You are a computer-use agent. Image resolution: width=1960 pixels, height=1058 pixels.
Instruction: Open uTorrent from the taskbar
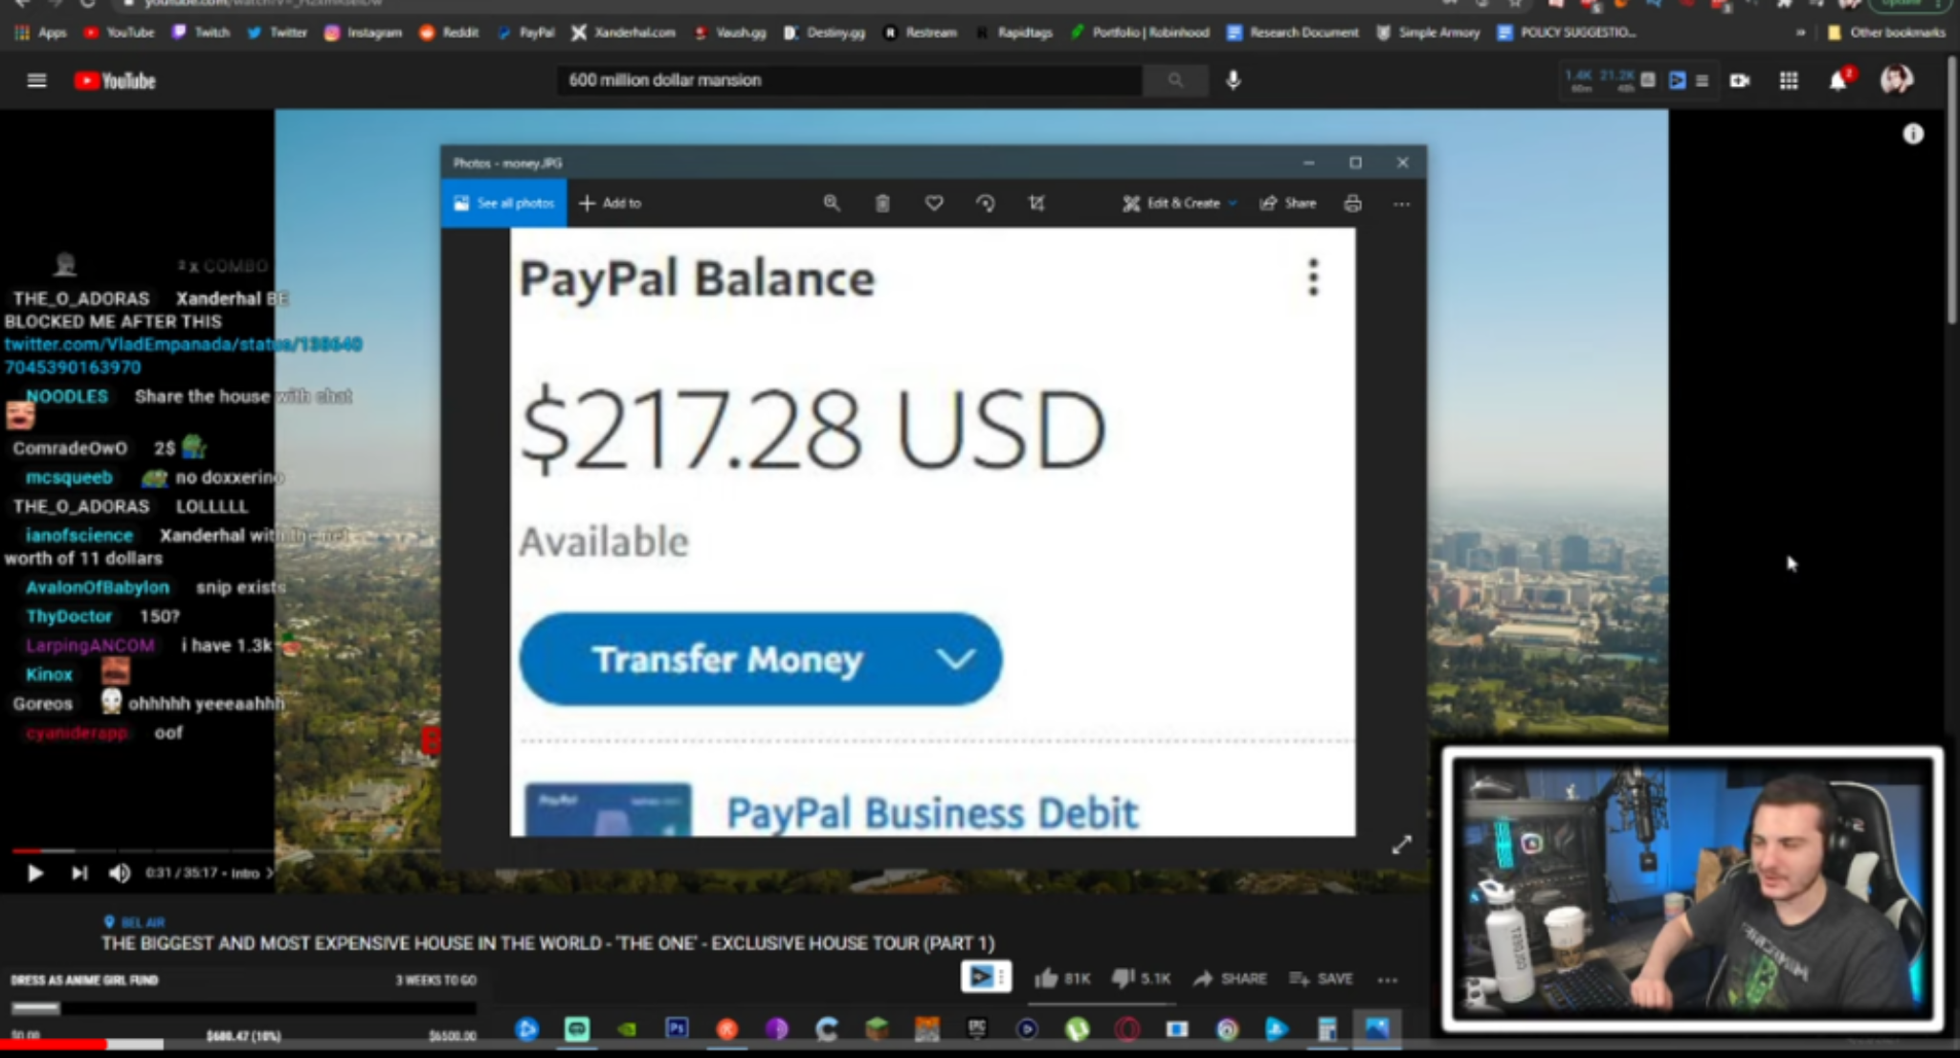pyautogui.click(x=1078, y=1028)
